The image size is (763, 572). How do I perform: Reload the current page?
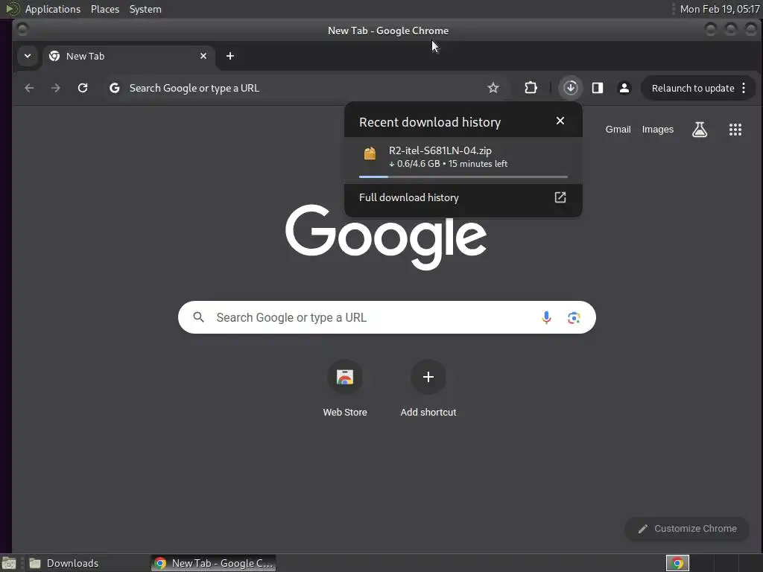coord(83,88)
